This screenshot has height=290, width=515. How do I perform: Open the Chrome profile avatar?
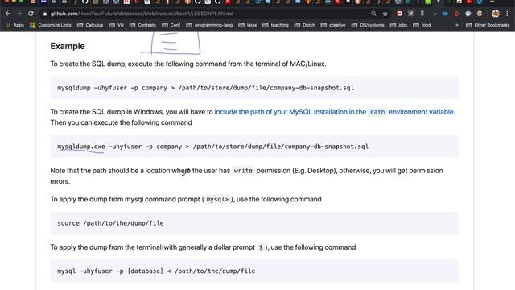pos(496,14)
